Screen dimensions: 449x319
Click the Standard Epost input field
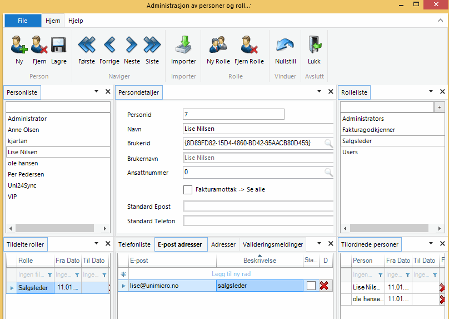pyautogui.click(x=258, y=207)
